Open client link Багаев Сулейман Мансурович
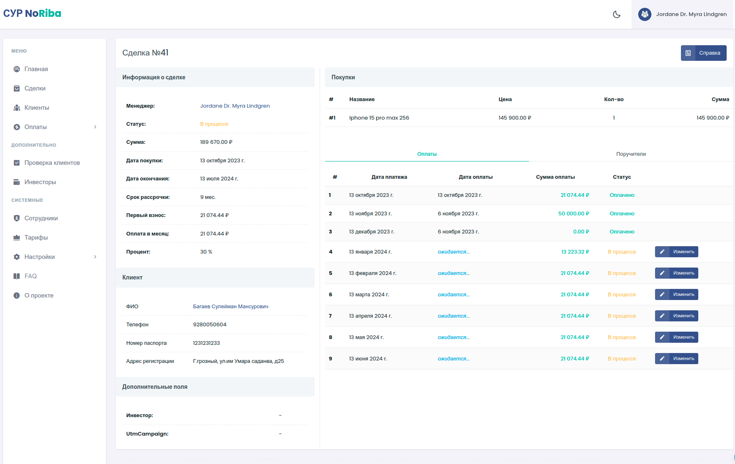 tap(230, 307)
